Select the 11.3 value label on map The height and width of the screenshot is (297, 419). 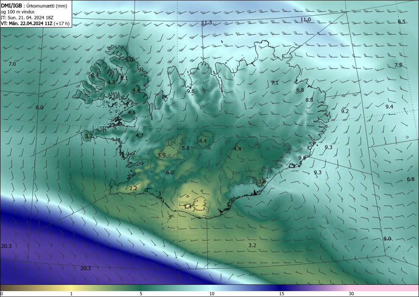(x=207, y=23)
